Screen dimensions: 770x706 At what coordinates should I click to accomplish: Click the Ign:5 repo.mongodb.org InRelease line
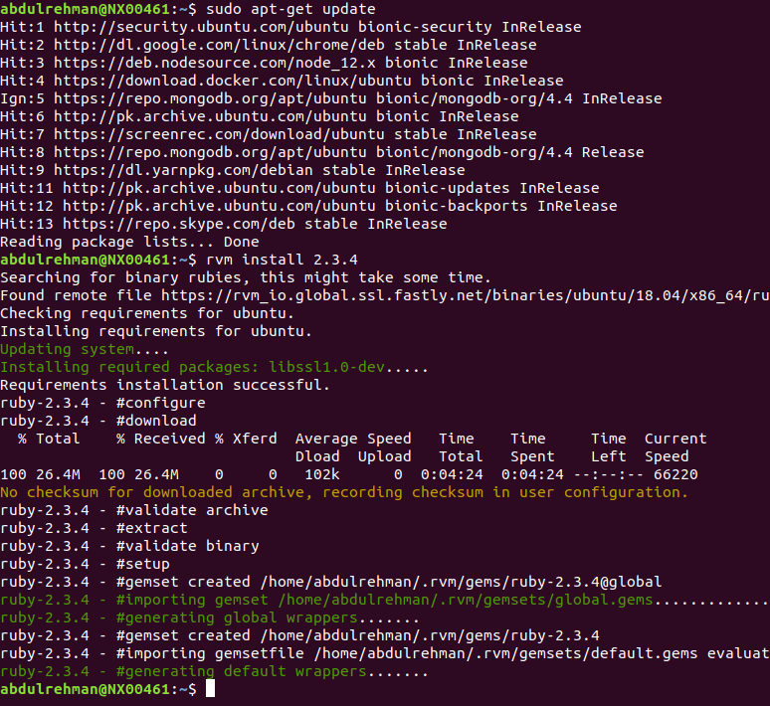(331, 98)
